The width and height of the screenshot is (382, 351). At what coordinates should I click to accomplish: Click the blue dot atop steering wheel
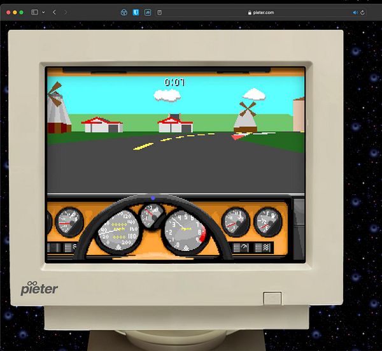153,198
